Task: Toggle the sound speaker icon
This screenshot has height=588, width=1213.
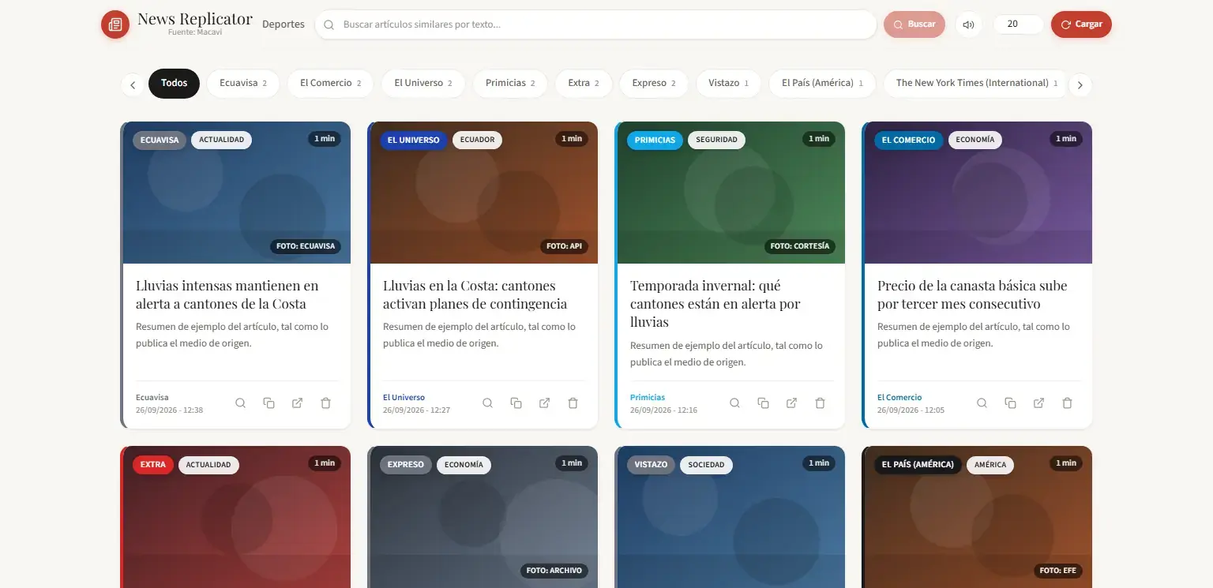Action: point(969,24)
